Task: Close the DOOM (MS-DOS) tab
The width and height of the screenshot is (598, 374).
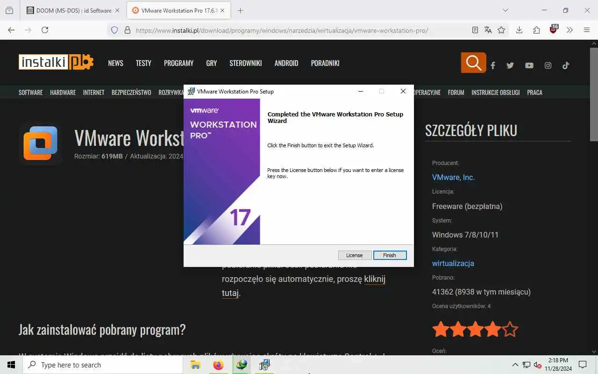Action: click(118, 10)
